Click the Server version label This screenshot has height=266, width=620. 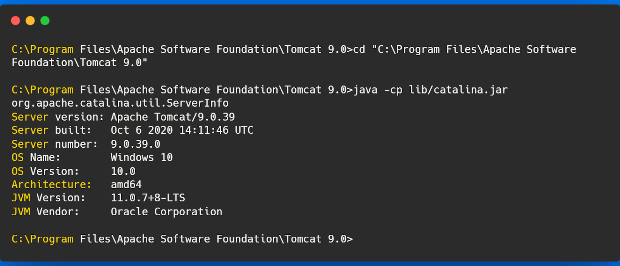pos(58,117)
